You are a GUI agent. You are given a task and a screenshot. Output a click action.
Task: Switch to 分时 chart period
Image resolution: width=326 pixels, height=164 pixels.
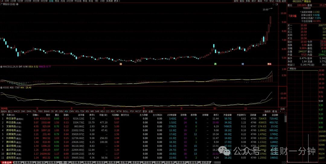7,1
